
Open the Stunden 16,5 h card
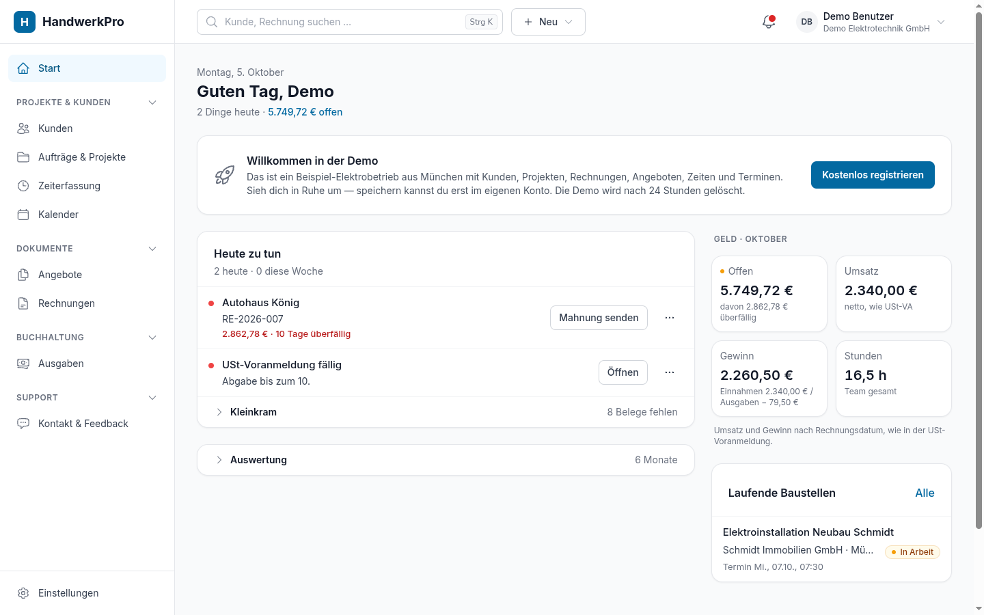[x=894, y=379]
